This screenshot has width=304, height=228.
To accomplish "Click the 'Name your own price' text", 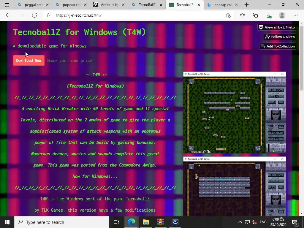I will 70,61.
